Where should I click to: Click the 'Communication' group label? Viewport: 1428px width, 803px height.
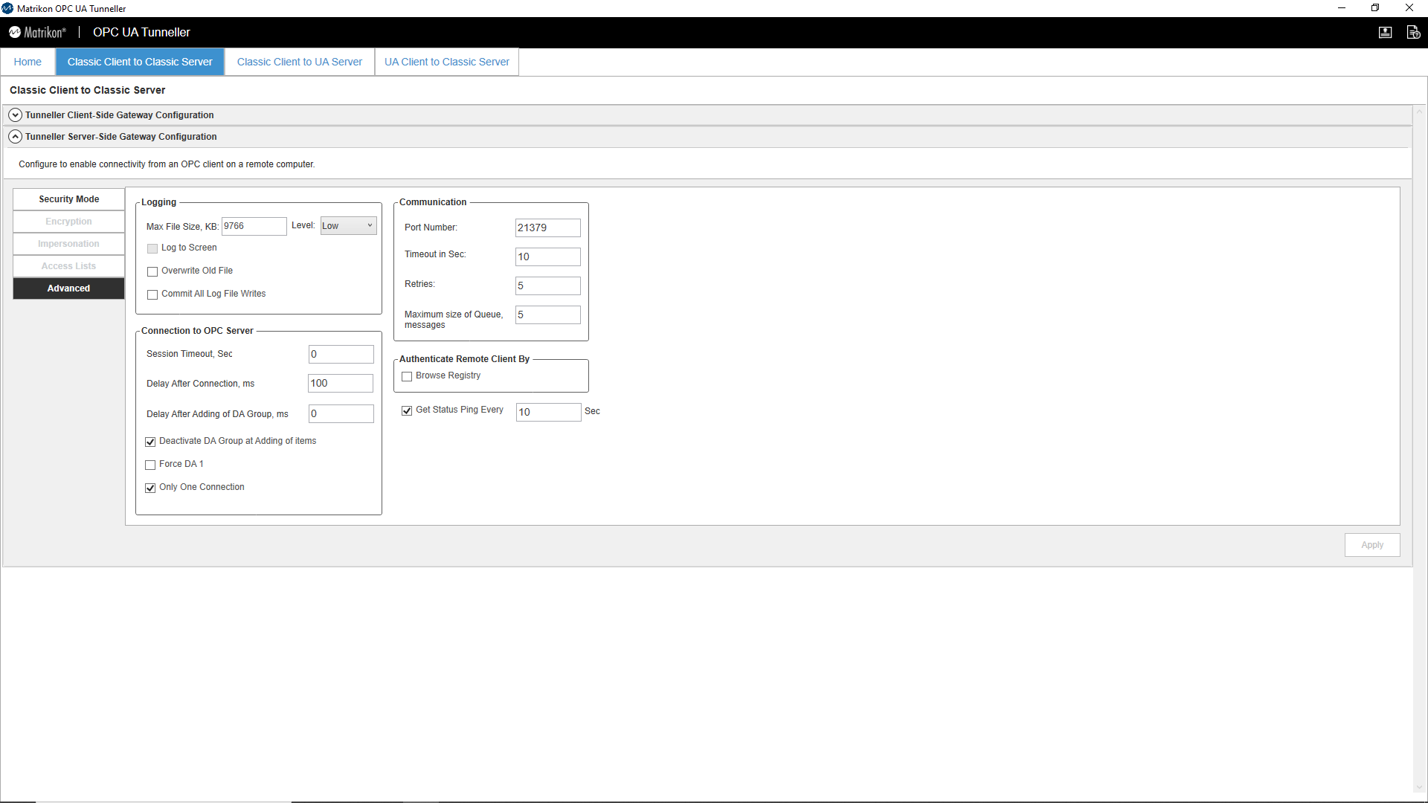point(433,202)
